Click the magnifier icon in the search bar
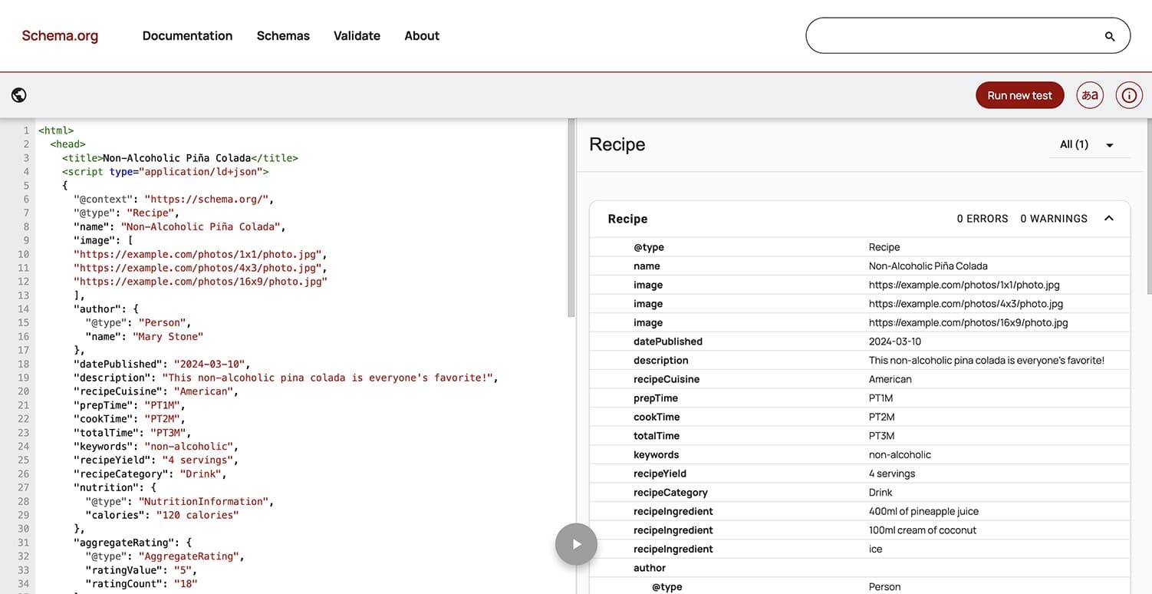 tap(1109, 35)
